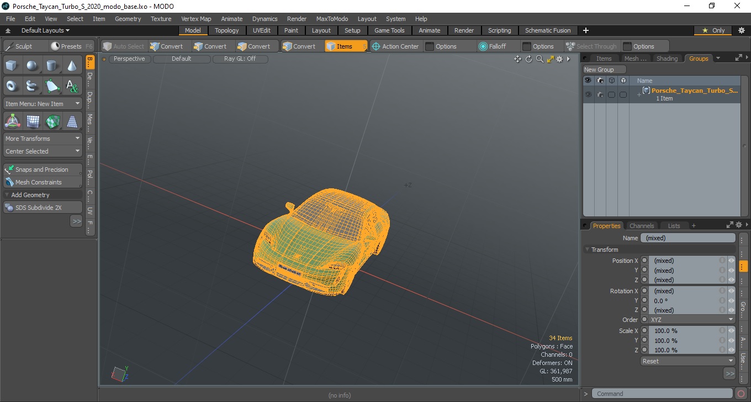Click the Action Center button
Image resolution: width=751 pixels, height=402 pixels.
pyautogui.click(x=395, y=46)
